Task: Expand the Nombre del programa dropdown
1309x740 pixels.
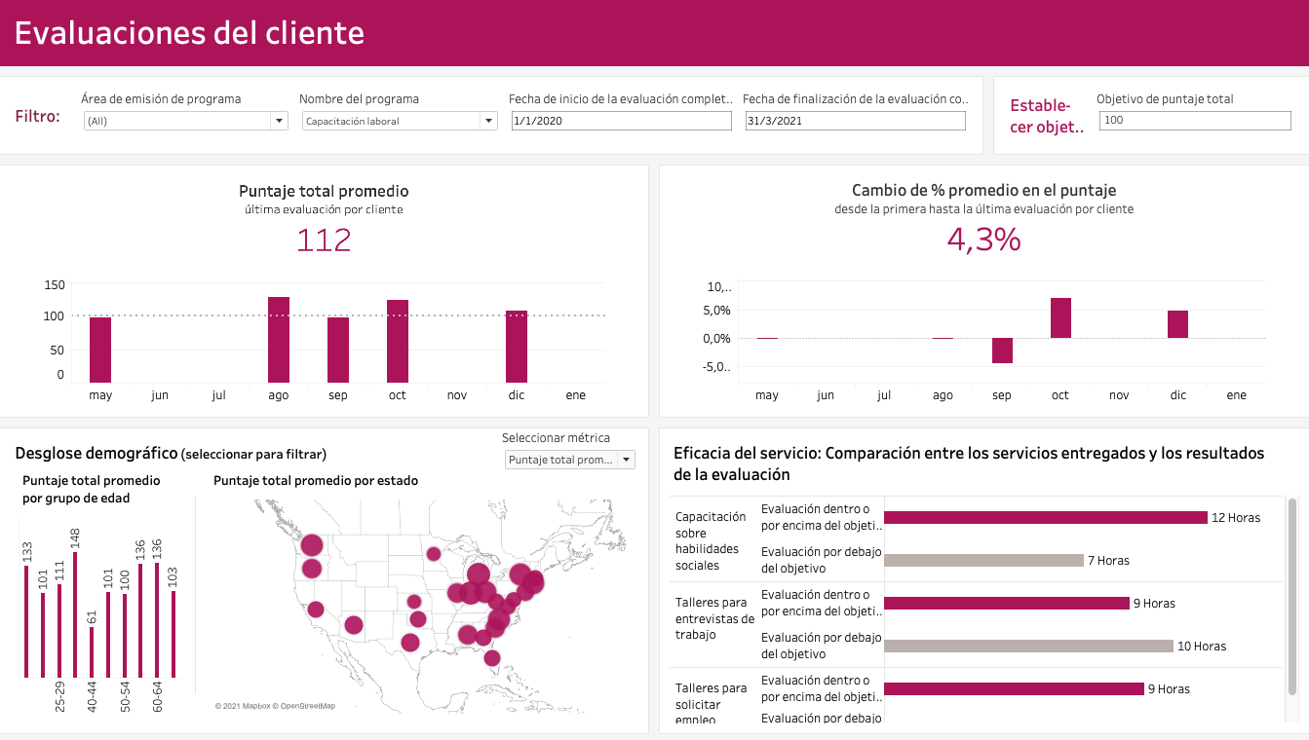Action: (x=400, y=121)
